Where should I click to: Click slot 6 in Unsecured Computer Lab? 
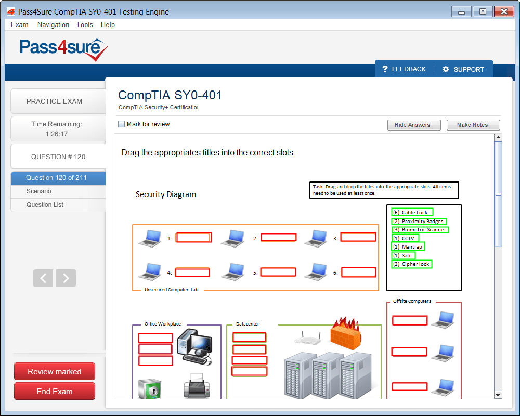(x=358, y=272)
